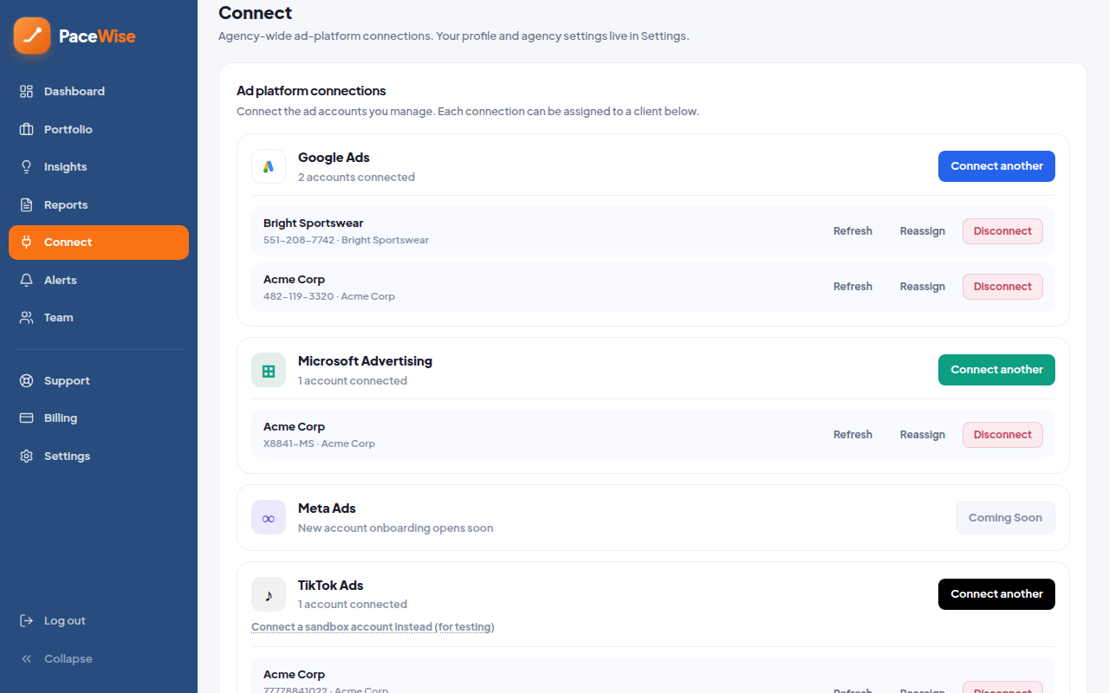Open the Dashboard page

click(99, 91)
